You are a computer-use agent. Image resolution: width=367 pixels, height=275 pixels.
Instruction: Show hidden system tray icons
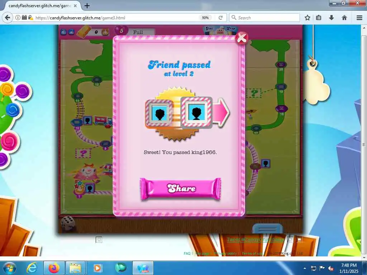pos(305,268)
